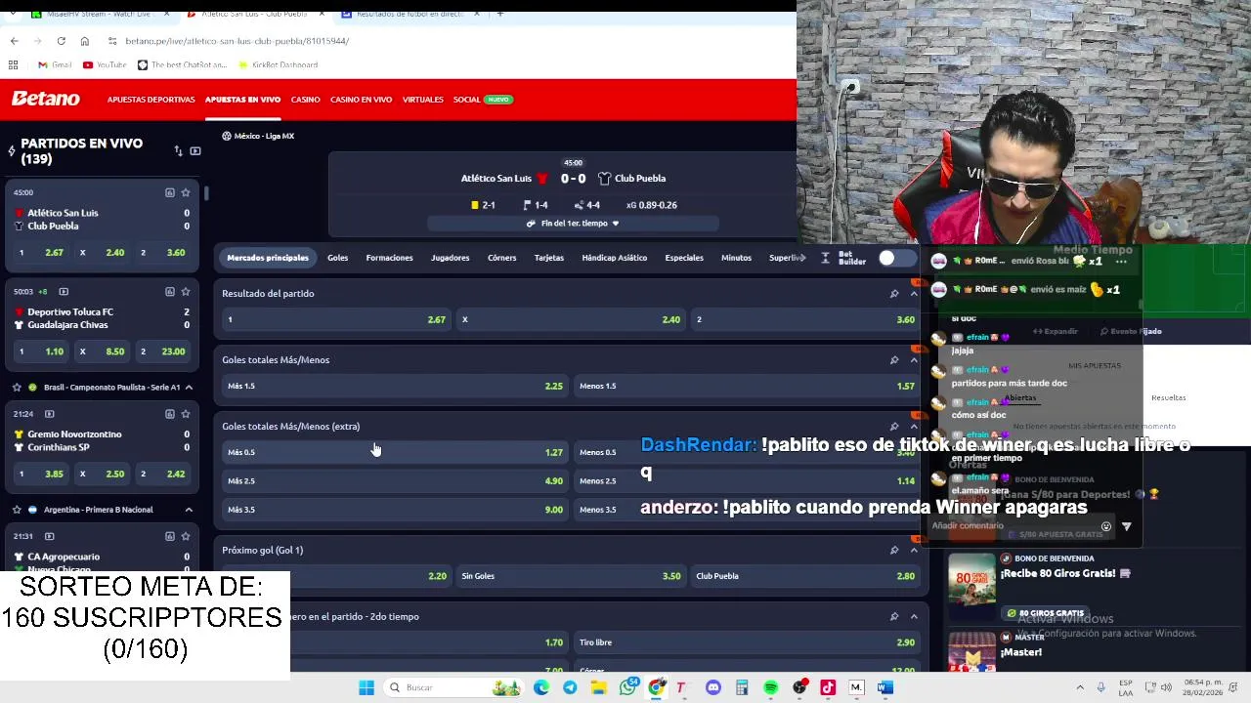Bet on away win at 3.60
Viewport: 1251px width, 703px height.
tap(805, 319)
